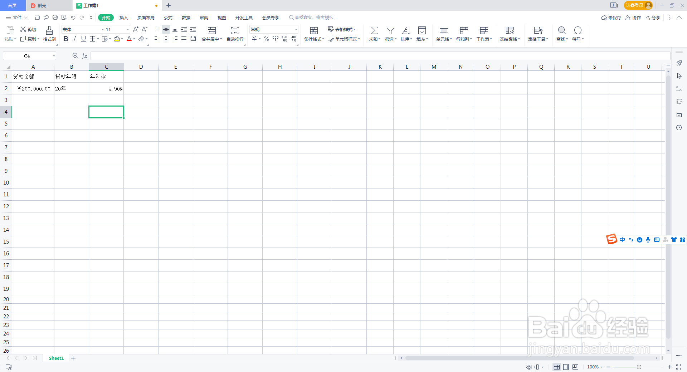Switch to page layout view in status bar
The width and height of the screenshot is (687, 372).
pyautogui.click(x=566, y=367)
